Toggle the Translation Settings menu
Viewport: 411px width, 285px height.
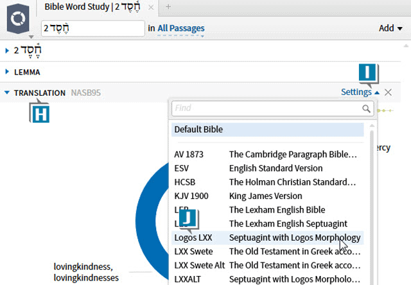point(360,92)
